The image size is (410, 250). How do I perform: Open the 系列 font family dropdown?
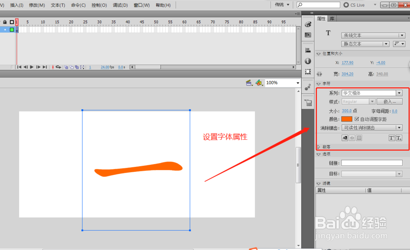399,92
